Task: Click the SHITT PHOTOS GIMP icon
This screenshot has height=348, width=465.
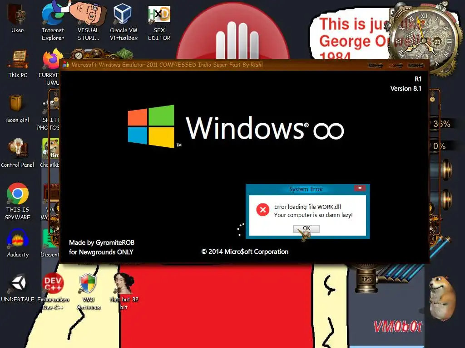Action: click(49, 112)
